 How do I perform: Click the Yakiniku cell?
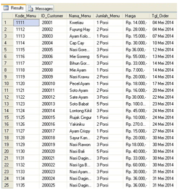[80, 124]
